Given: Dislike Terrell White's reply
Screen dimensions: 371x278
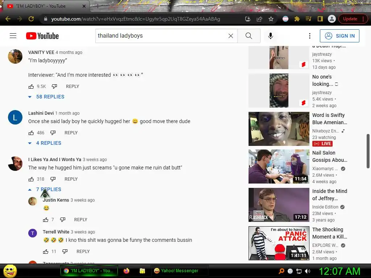Looking at the screenshot, I should click(x=65, y=252).
